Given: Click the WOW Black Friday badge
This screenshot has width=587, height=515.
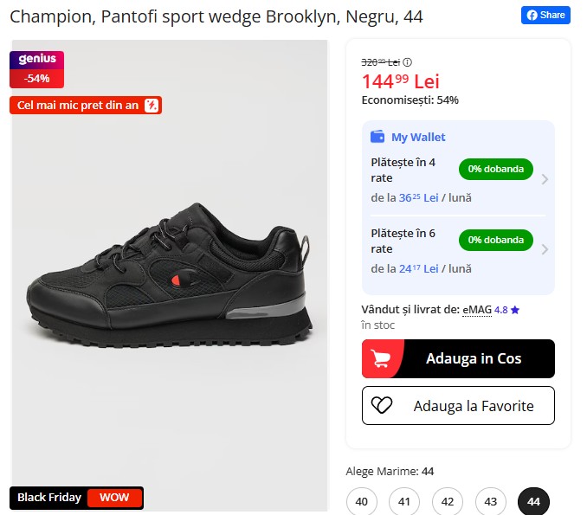Looking at the screenshot, I should pos(114,498).
